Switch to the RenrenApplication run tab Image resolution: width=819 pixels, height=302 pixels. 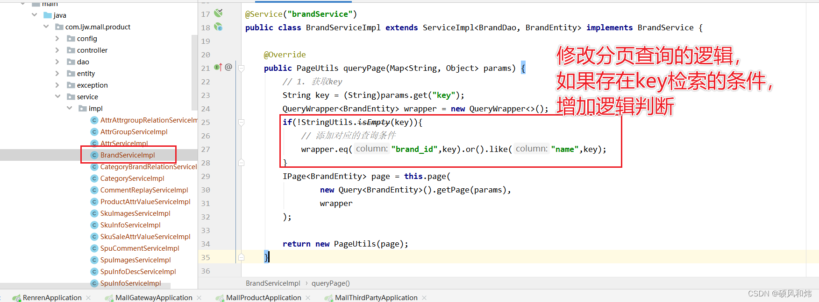tap(52, 298)
